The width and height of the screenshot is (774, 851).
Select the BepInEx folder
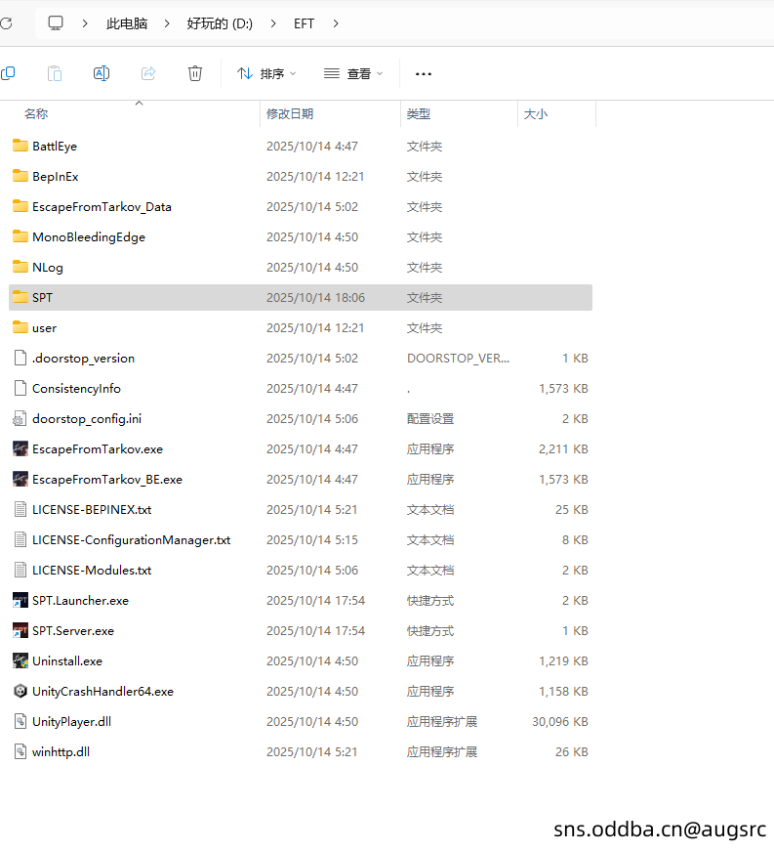tap(55, 177)
